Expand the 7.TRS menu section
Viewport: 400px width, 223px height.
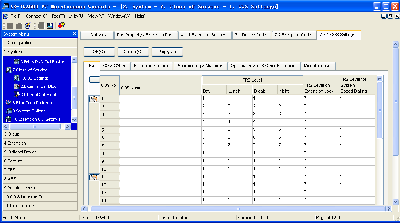point(40,170)
